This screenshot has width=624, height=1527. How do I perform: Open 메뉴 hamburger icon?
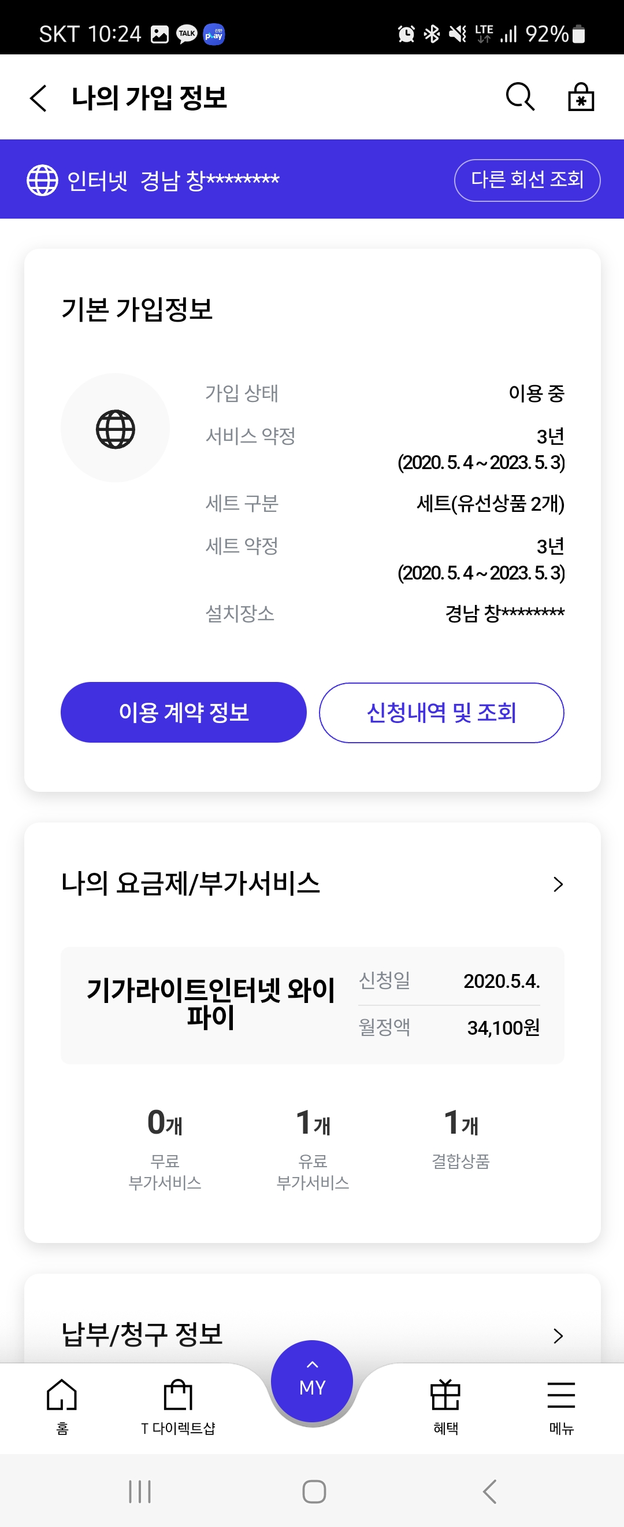561,1405
